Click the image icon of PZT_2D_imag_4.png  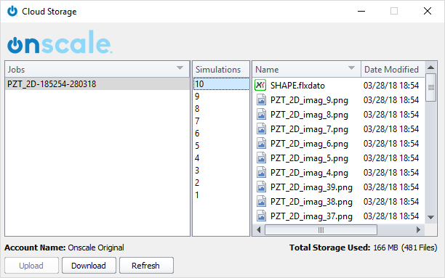[x=261, y=173]
